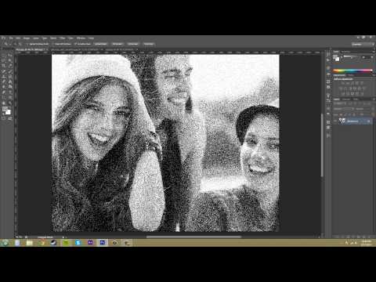Viewport: 376px width, 282px height.
Task: Open the File menu
Action: point(11,38)
